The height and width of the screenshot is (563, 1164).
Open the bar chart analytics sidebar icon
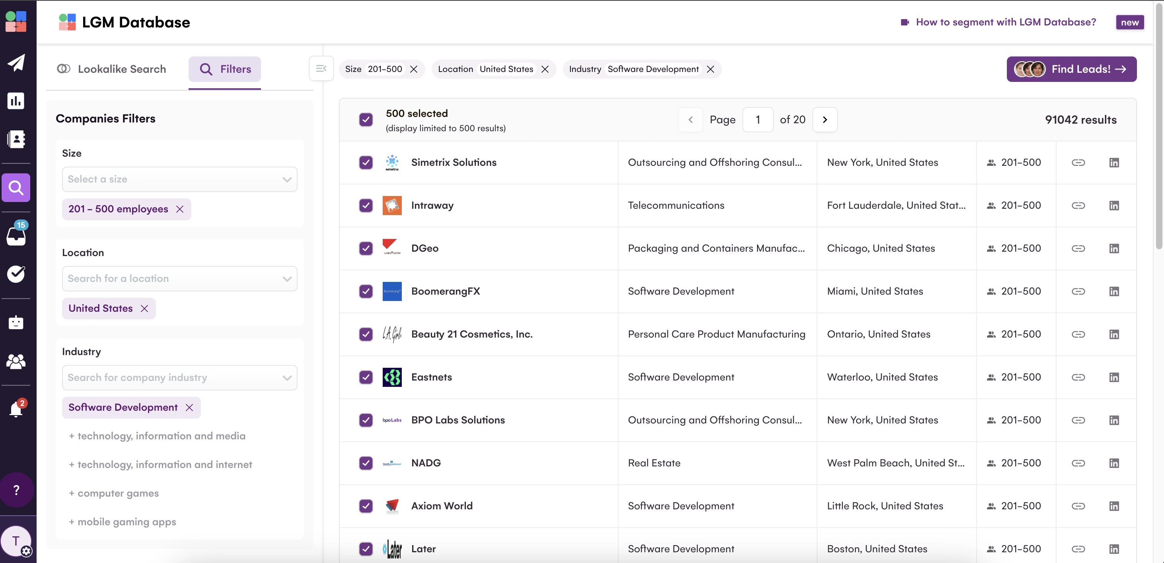click(16, 101)
